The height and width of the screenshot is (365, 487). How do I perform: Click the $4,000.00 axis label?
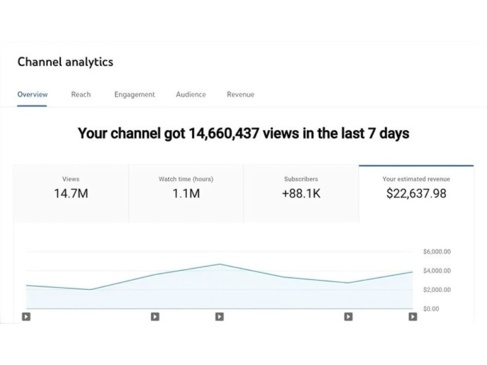point(437,271)
